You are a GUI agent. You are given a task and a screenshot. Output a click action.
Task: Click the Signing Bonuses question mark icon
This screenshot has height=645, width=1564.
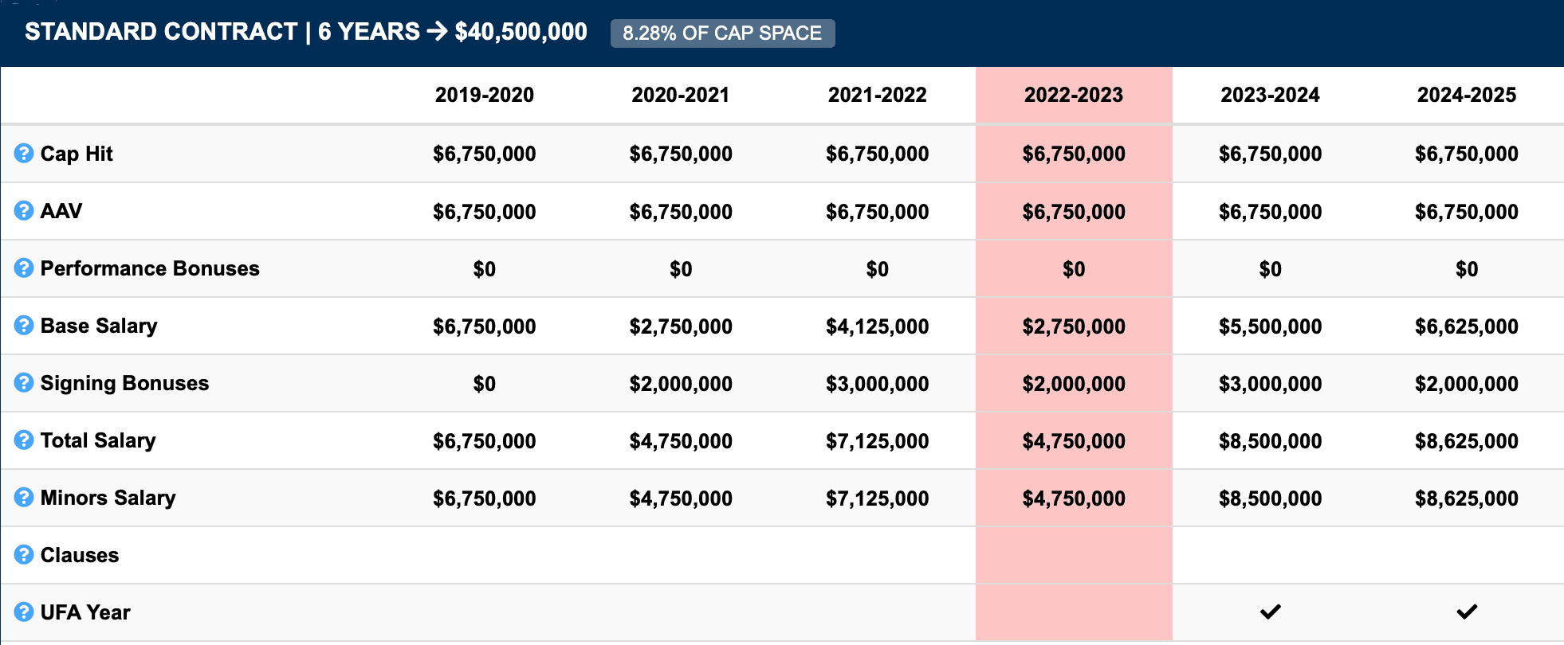[x=24, y=382]
